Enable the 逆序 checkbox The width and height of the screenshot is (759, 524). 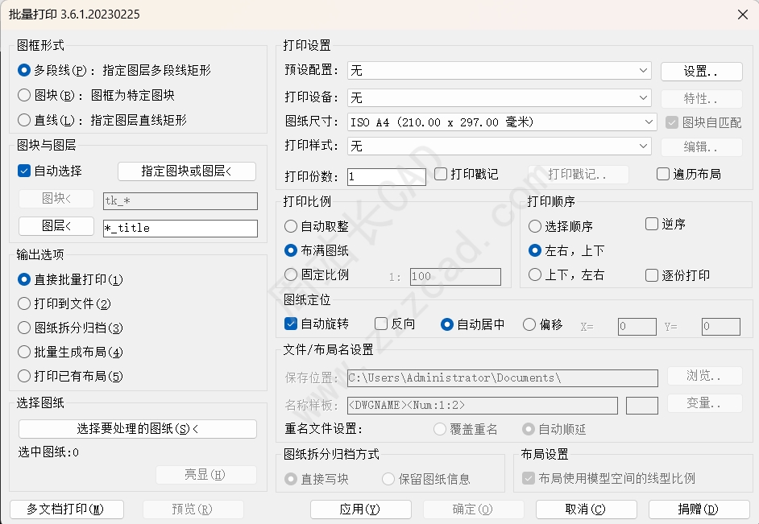pos(652,224)
